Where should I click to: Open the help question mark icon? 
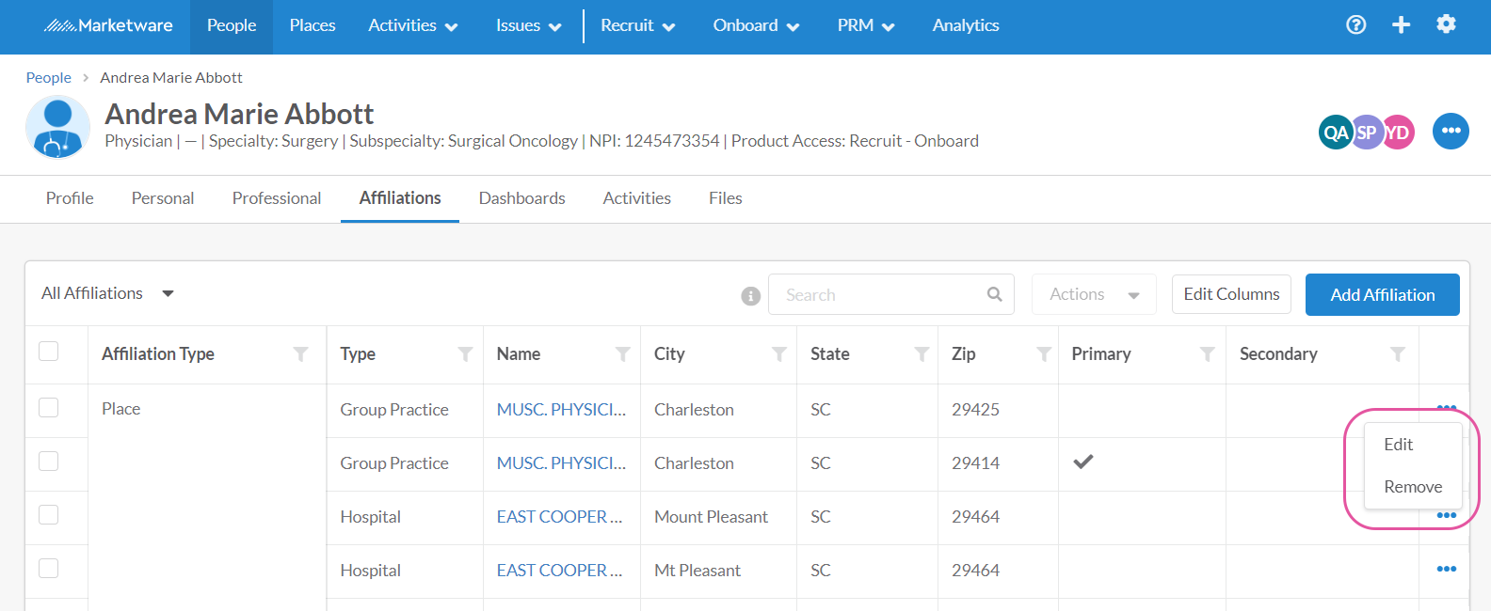1355,25
